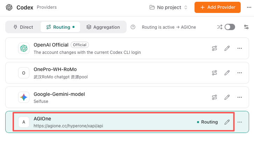Open more options for Google-Gemini-model

(240, 97)
